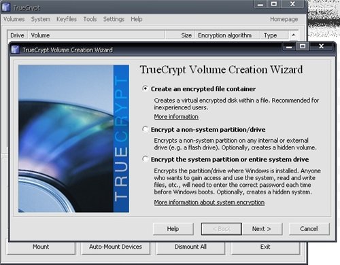The image size is (340, 265).
Task: Open the Help menu in TrueCrypt menu bar
Action: (137, 19)
